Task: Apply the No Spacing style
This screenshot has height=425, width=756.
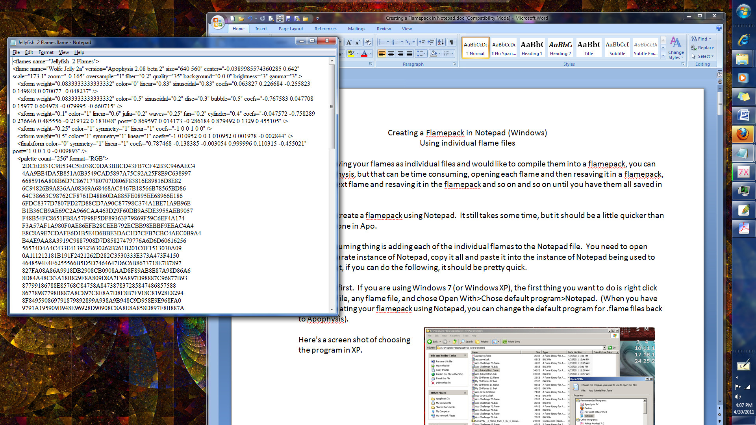Action: click(x=504, y=48)
